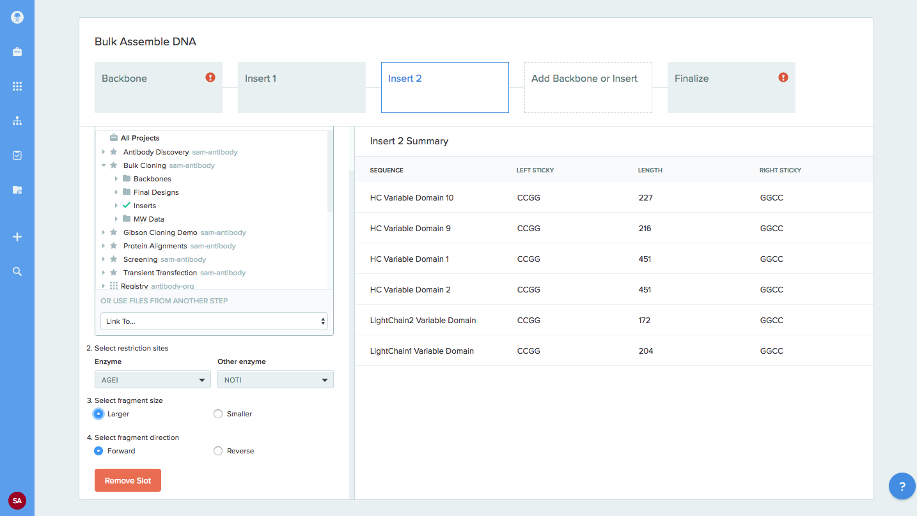Select the Insert 2 step tab

click(x=445, y=87)
